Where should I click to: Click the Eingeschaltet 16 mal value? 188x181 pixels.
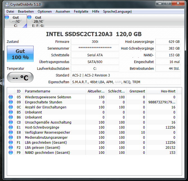(168, 62)
